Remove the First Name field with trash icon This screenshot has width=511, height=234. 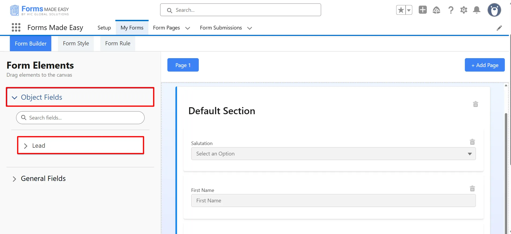(x=472, y=189)
